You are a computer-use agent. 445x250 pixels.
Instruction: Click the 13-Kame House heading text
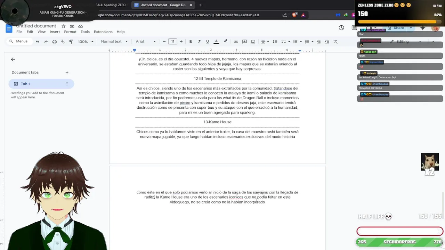[217, 122]
